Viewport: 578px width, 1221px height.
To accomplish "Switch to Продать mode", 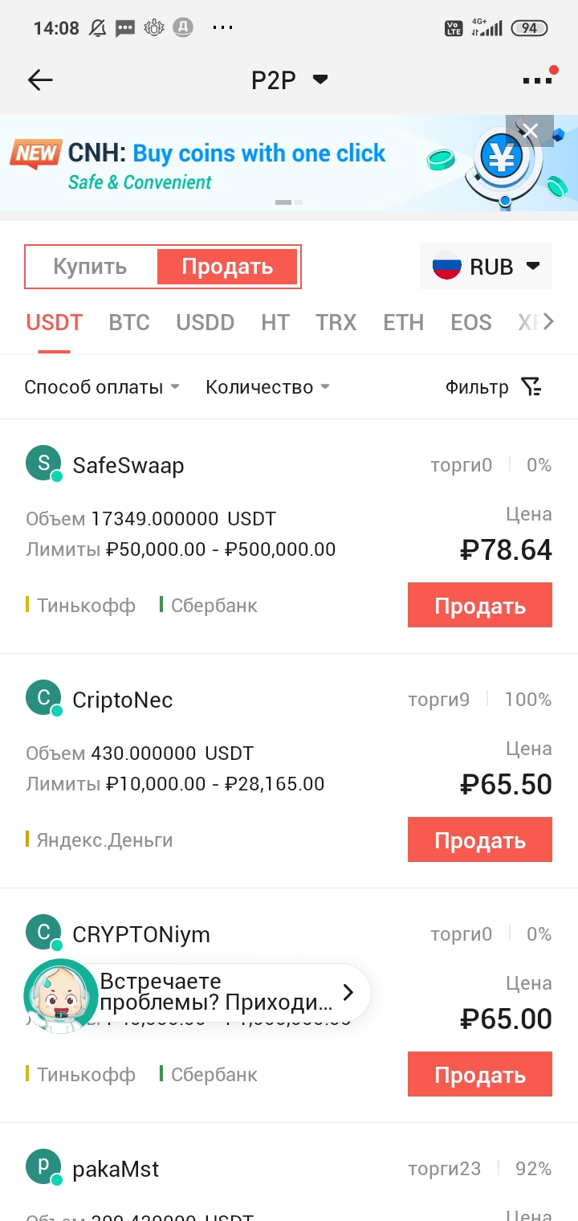I will [x=227, y=267].
